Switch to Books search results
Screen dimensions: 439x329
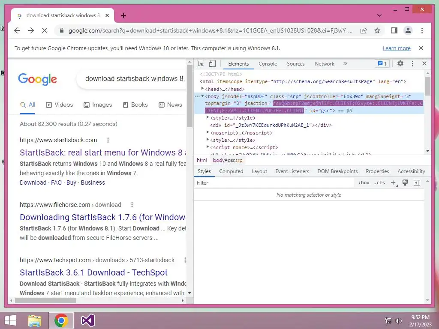point(135,105)
